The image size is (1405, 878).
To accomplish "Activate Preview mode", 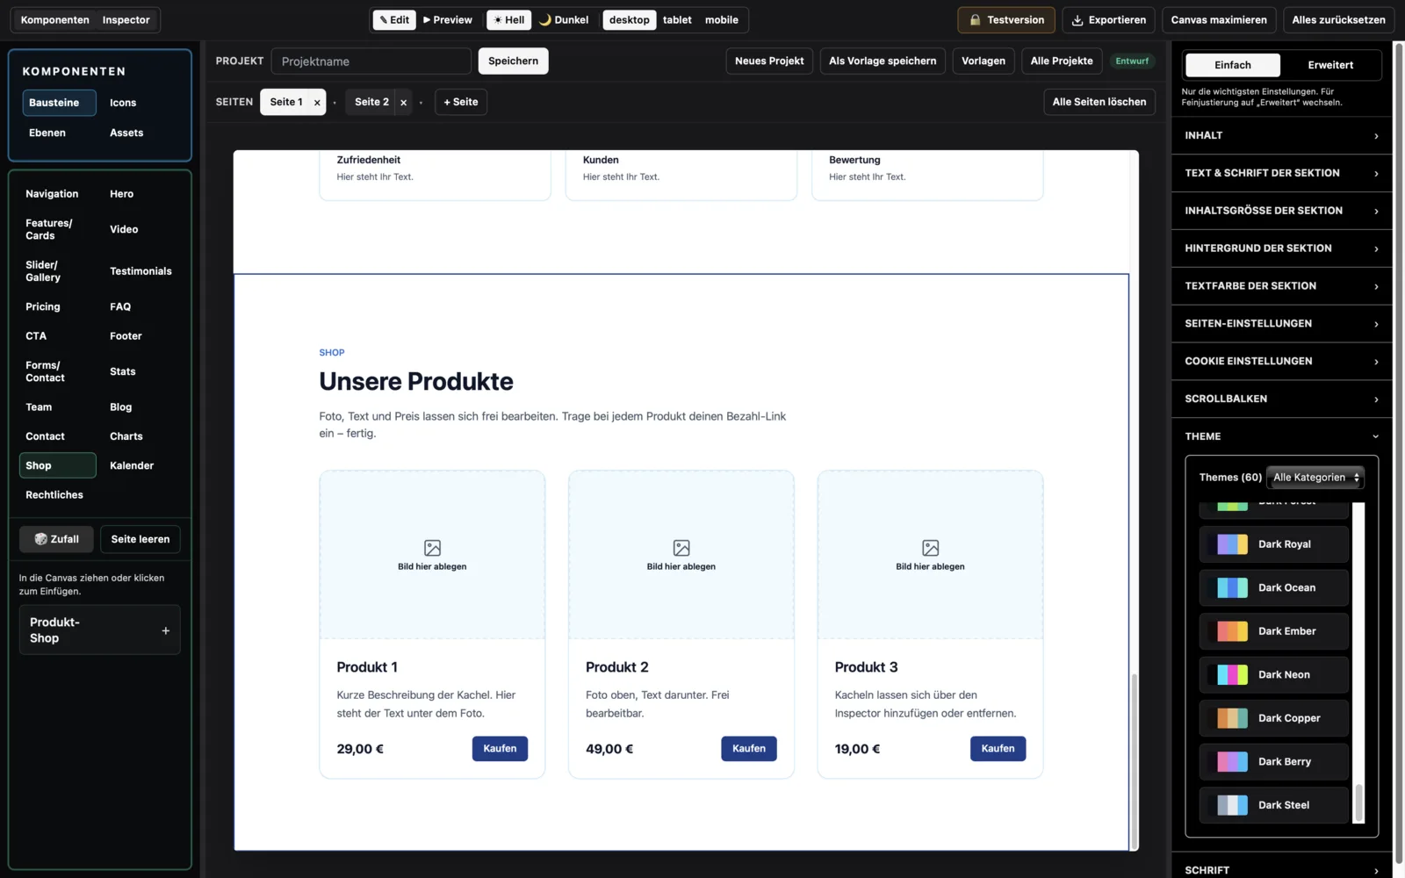I will (448, 19).
